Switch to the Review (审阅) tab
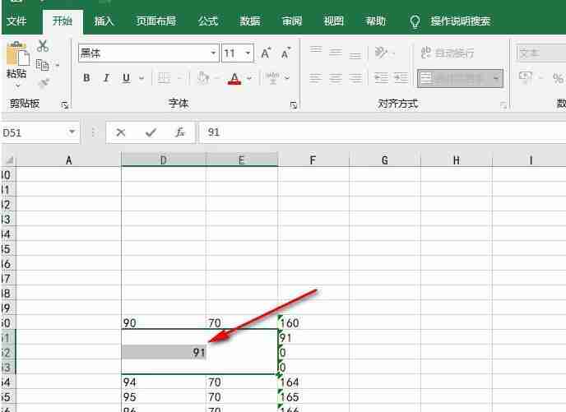 click(292, 21)
